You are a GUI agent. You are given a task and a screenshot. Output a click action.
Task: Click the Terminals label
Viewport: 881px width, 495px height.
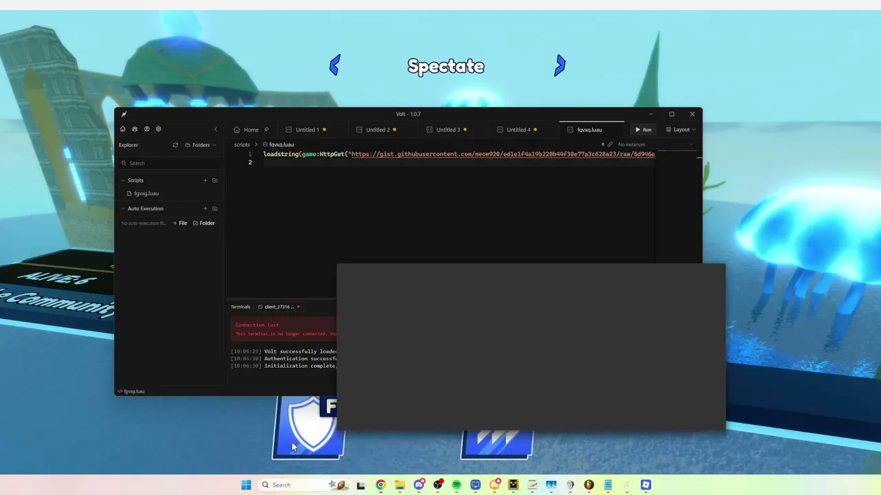coord(240,307)
